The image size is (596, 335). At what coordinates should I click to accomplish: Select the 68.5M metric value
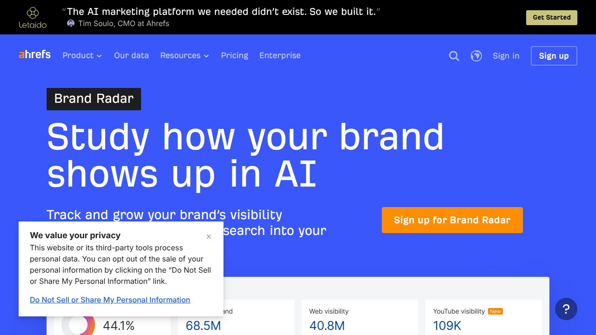203,326
